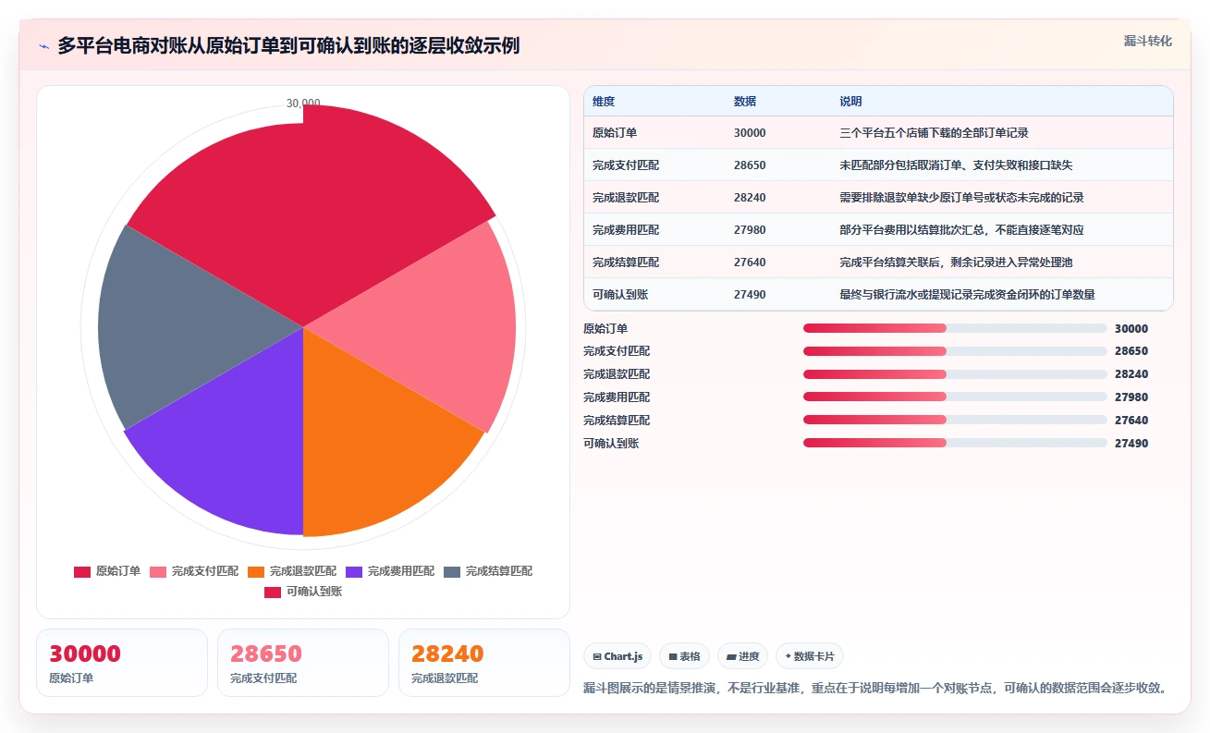Click the 维度 table column header

[604, 102]
